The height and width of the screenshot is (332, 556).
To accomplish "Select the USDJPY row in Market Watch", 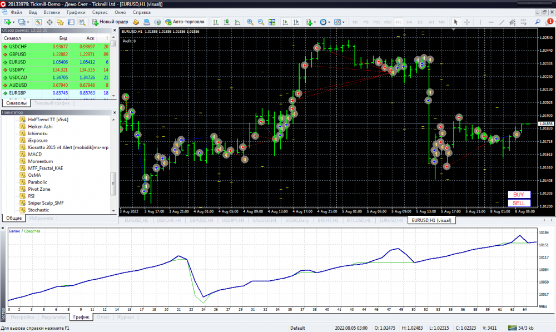I will point(56,70).
